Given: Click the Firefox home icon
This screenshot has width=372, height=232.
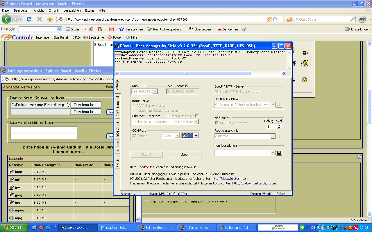Looking at the screenshot, I should (50, 19).
